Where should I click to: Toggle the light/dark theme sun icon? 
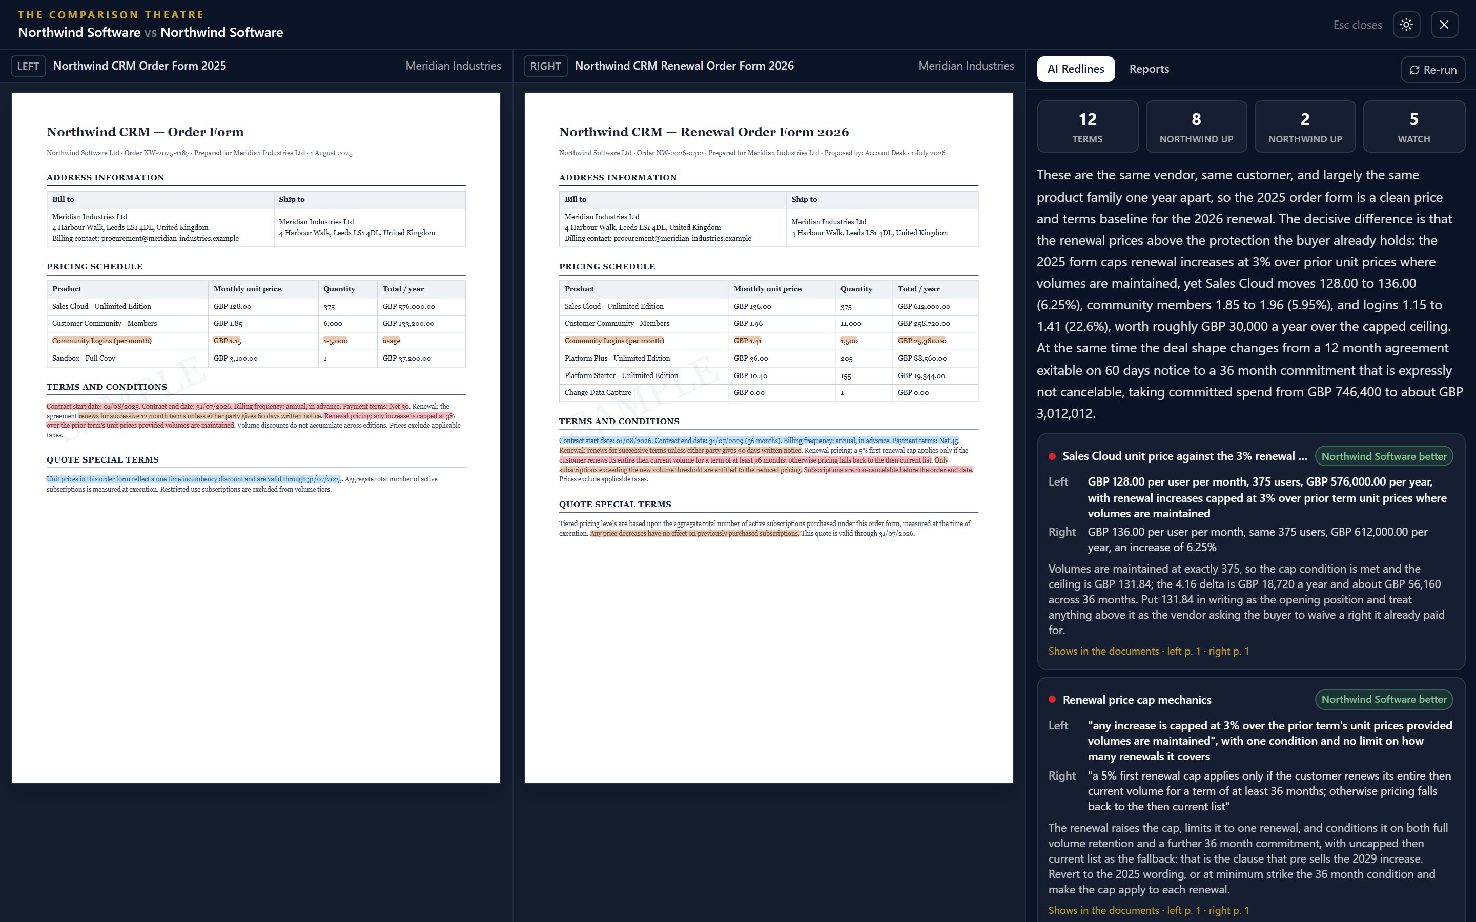tap(1406, 25)
